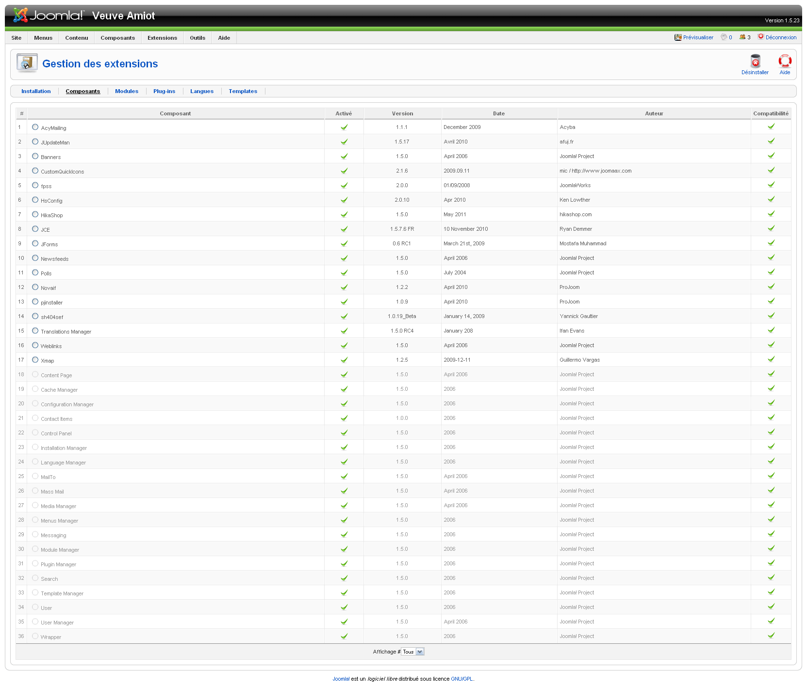Select the Novaif radio button
The height and width of the screenshot is (687, 807).
coord(35,287)
